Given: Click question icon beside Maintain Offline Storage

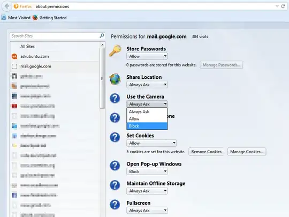Looking at the screenshot, I should [115, 185].
